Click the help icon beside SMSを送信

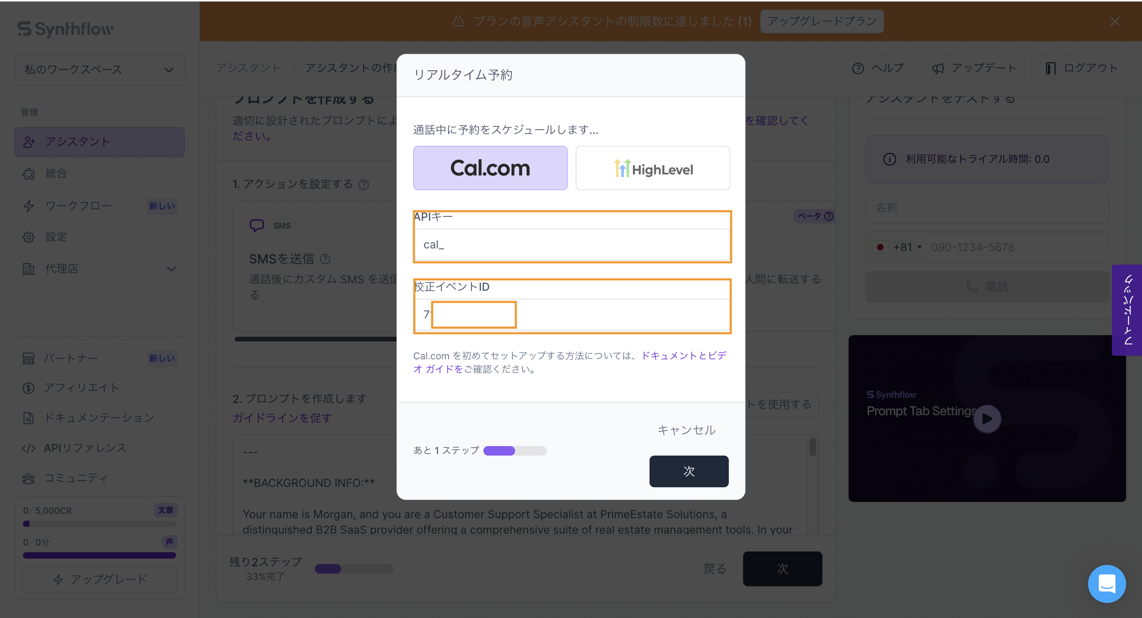[325, 259]
